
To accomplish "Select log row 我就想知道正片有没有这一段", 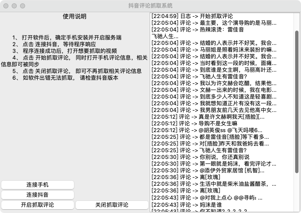I will (214, 104).
